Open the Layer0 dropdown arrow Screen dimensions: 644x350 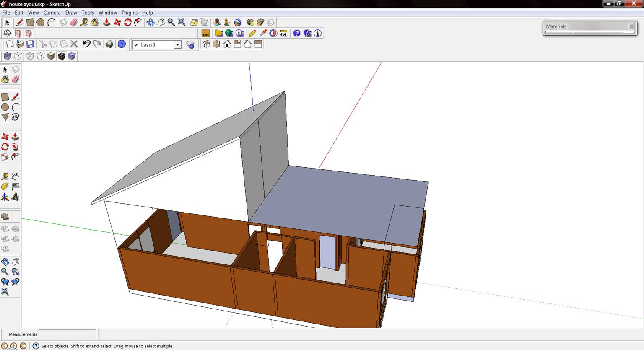point(177,44)
